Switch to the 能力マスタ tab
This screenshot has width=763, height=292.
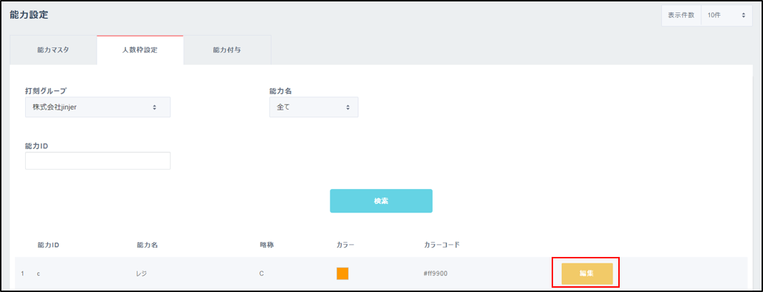point(54,51)
